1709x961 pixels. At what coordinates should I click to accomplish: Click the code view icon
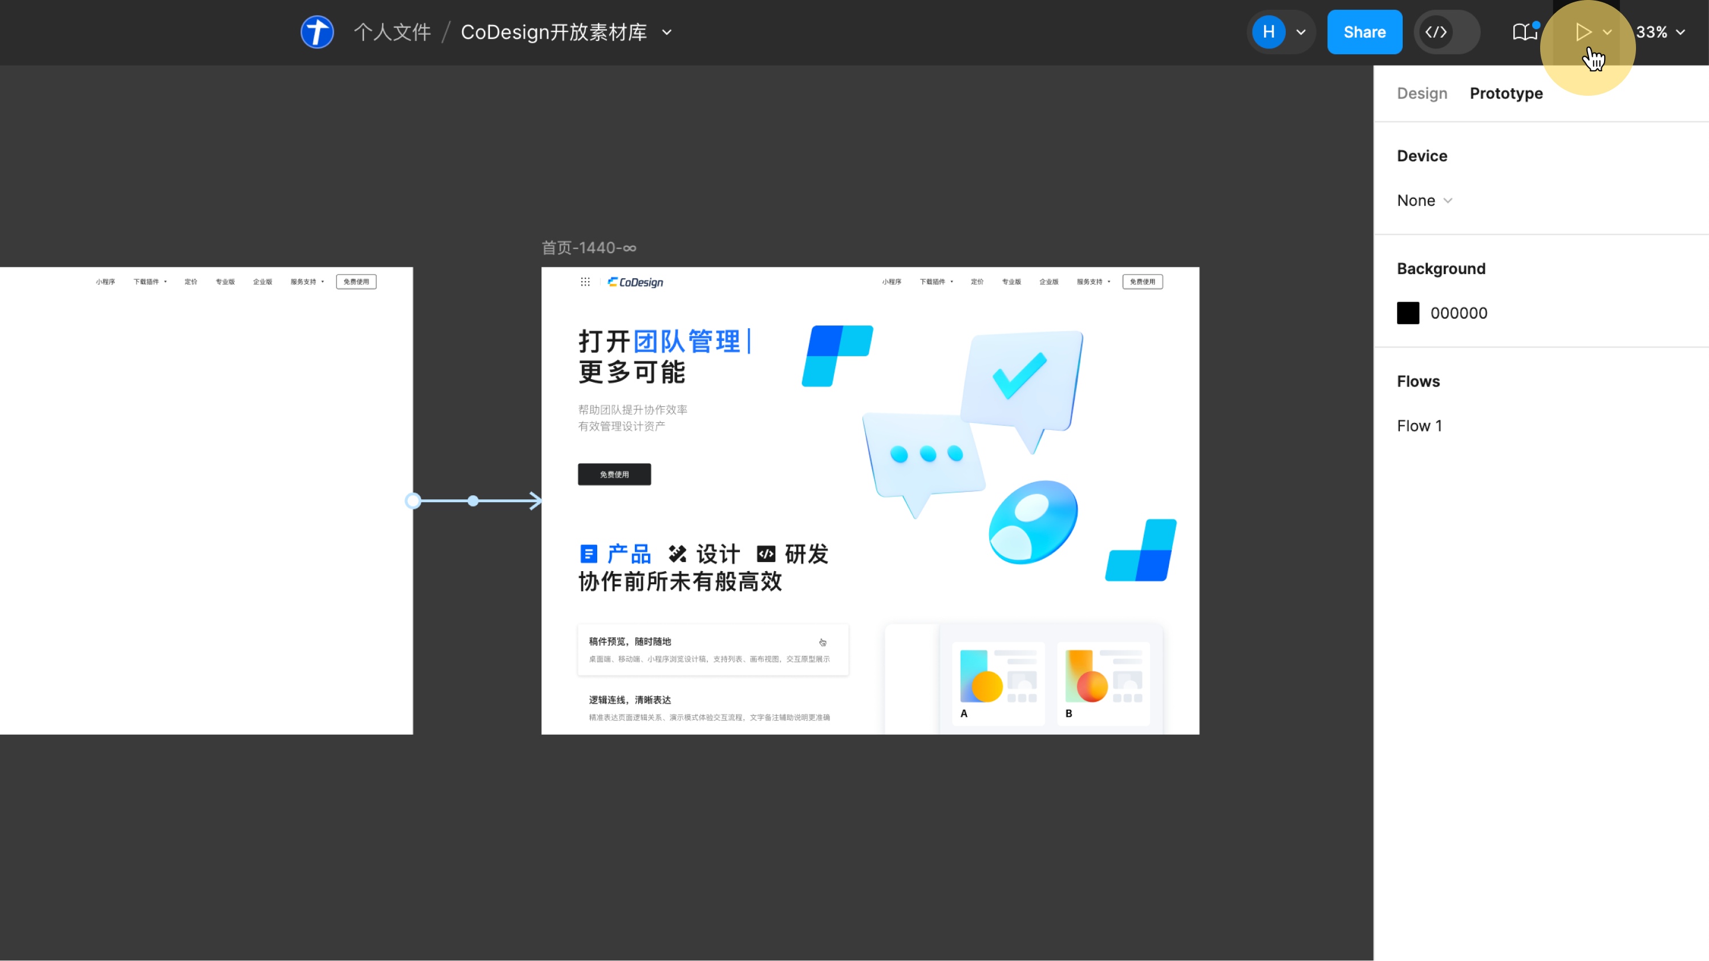(1436, 32)
